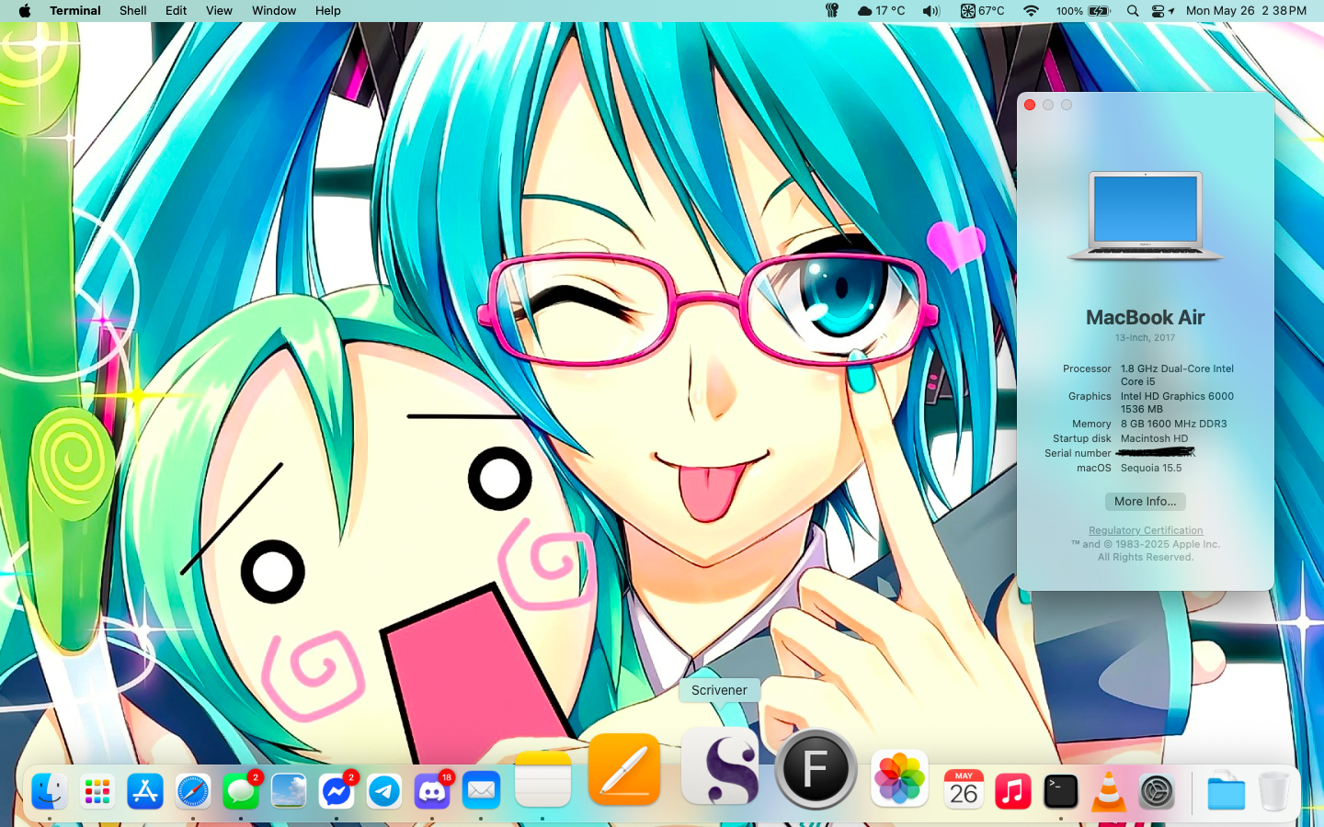This screenshot has height=827, width=1324.
Task: Click the More Info... button
Action: (x=1145, y=502)
